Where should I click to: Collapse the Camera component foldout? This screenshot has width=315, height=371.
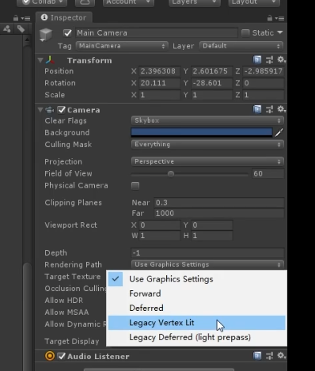(x=40, y=110)
